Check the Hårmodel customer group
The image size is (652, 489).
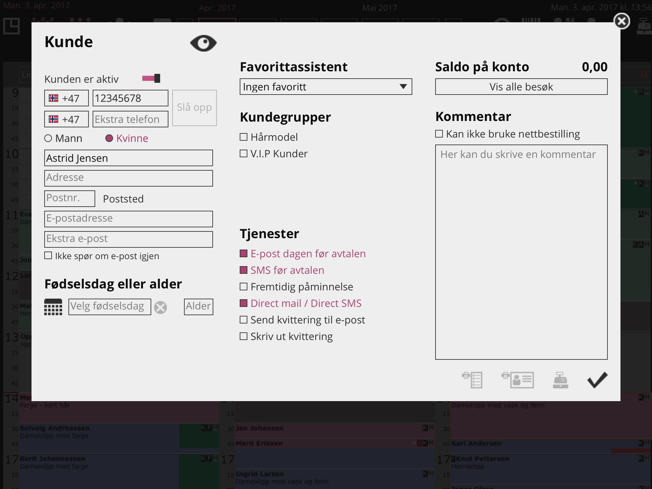(269, 137)
